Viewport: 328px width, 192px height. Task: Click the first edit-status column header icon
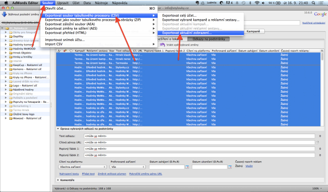(59, 51)
